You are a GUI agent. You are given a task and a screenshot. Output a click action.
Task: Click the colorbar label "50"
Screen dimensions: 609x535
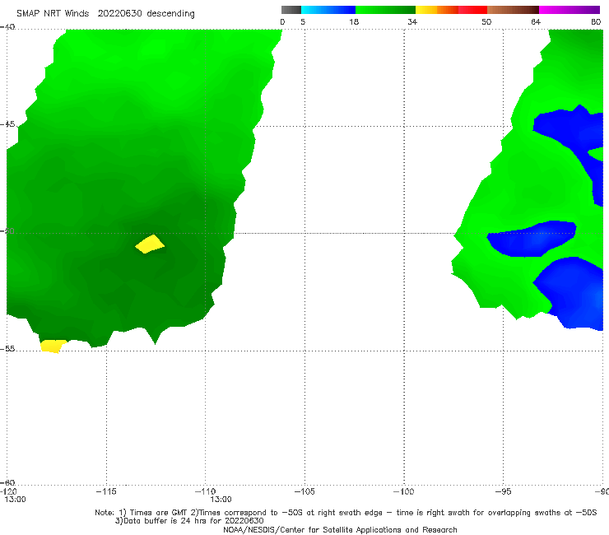point(486,22)
